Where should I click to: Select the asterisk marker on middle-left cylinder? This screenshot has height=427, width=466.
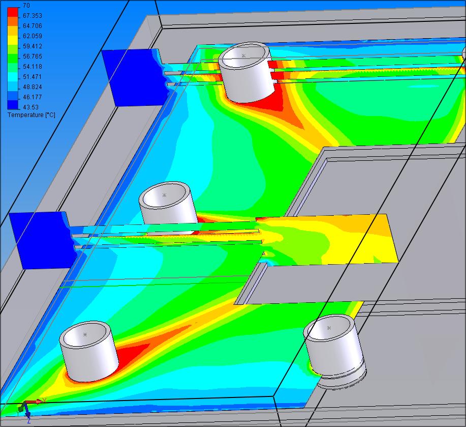(164, 195)
